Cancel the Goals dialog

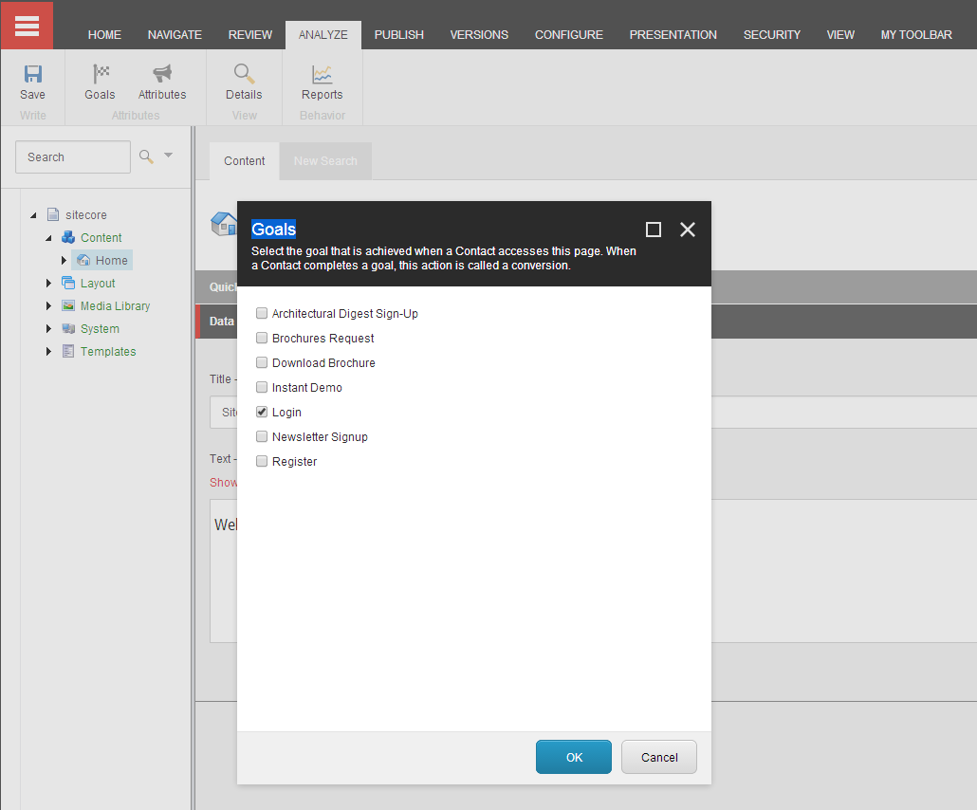658,757
